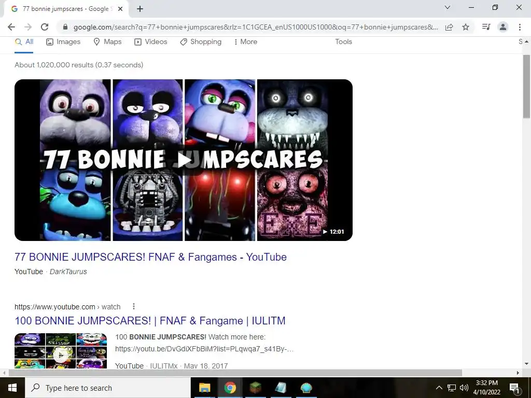Switch to Shopping results
The width and height of the screenshot is (531, 398).
201,42
